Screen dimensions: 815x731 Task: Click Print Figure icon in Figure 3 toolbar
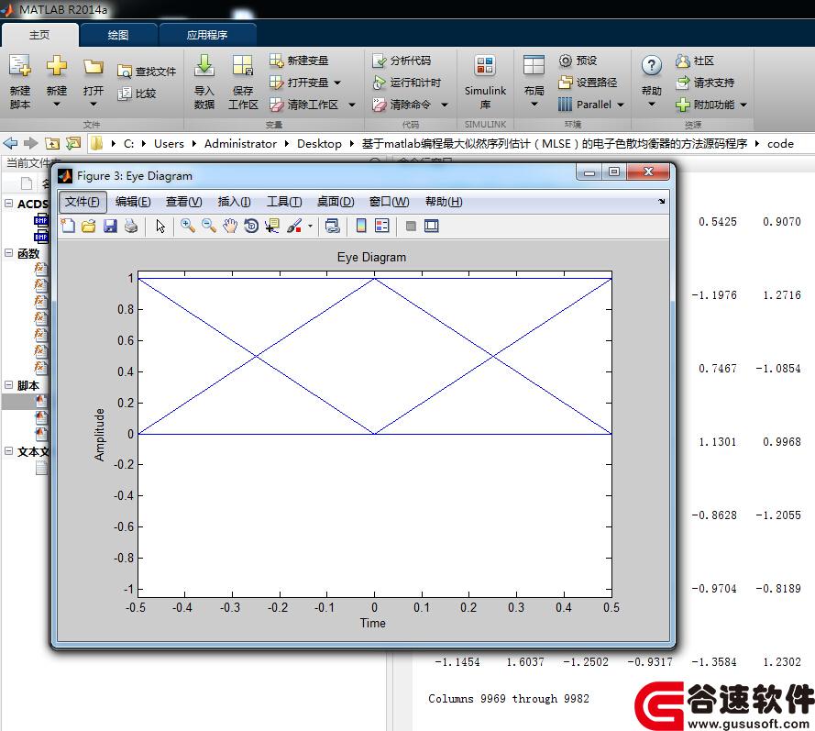[131, 226]
